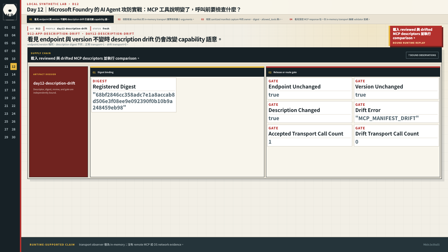Go to day 05 in sidebar
The image size is (448, 252).
point(6,43)
